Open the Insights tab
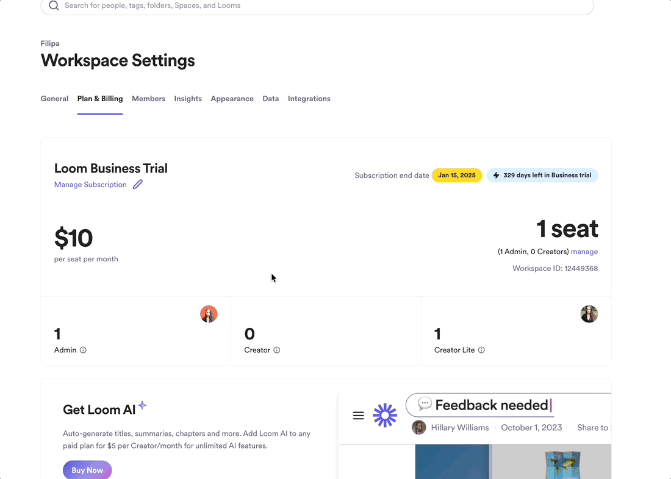The height and width of the screenshot is (479, 671). (x=188, y=99)
